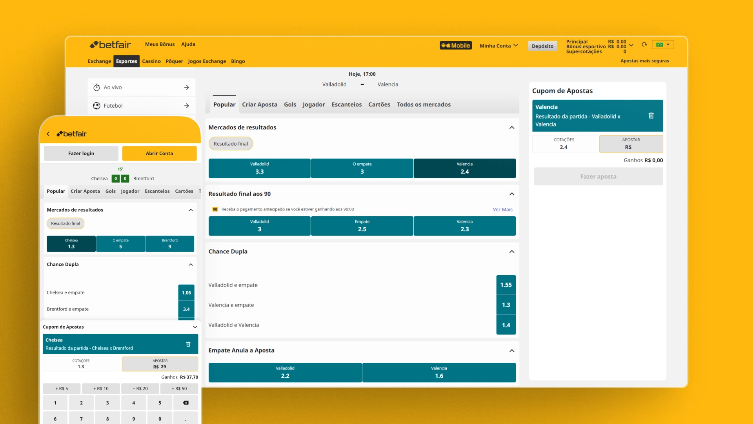
Task: Open Cassino in main navigation
Action: click(x=151, y=61)
